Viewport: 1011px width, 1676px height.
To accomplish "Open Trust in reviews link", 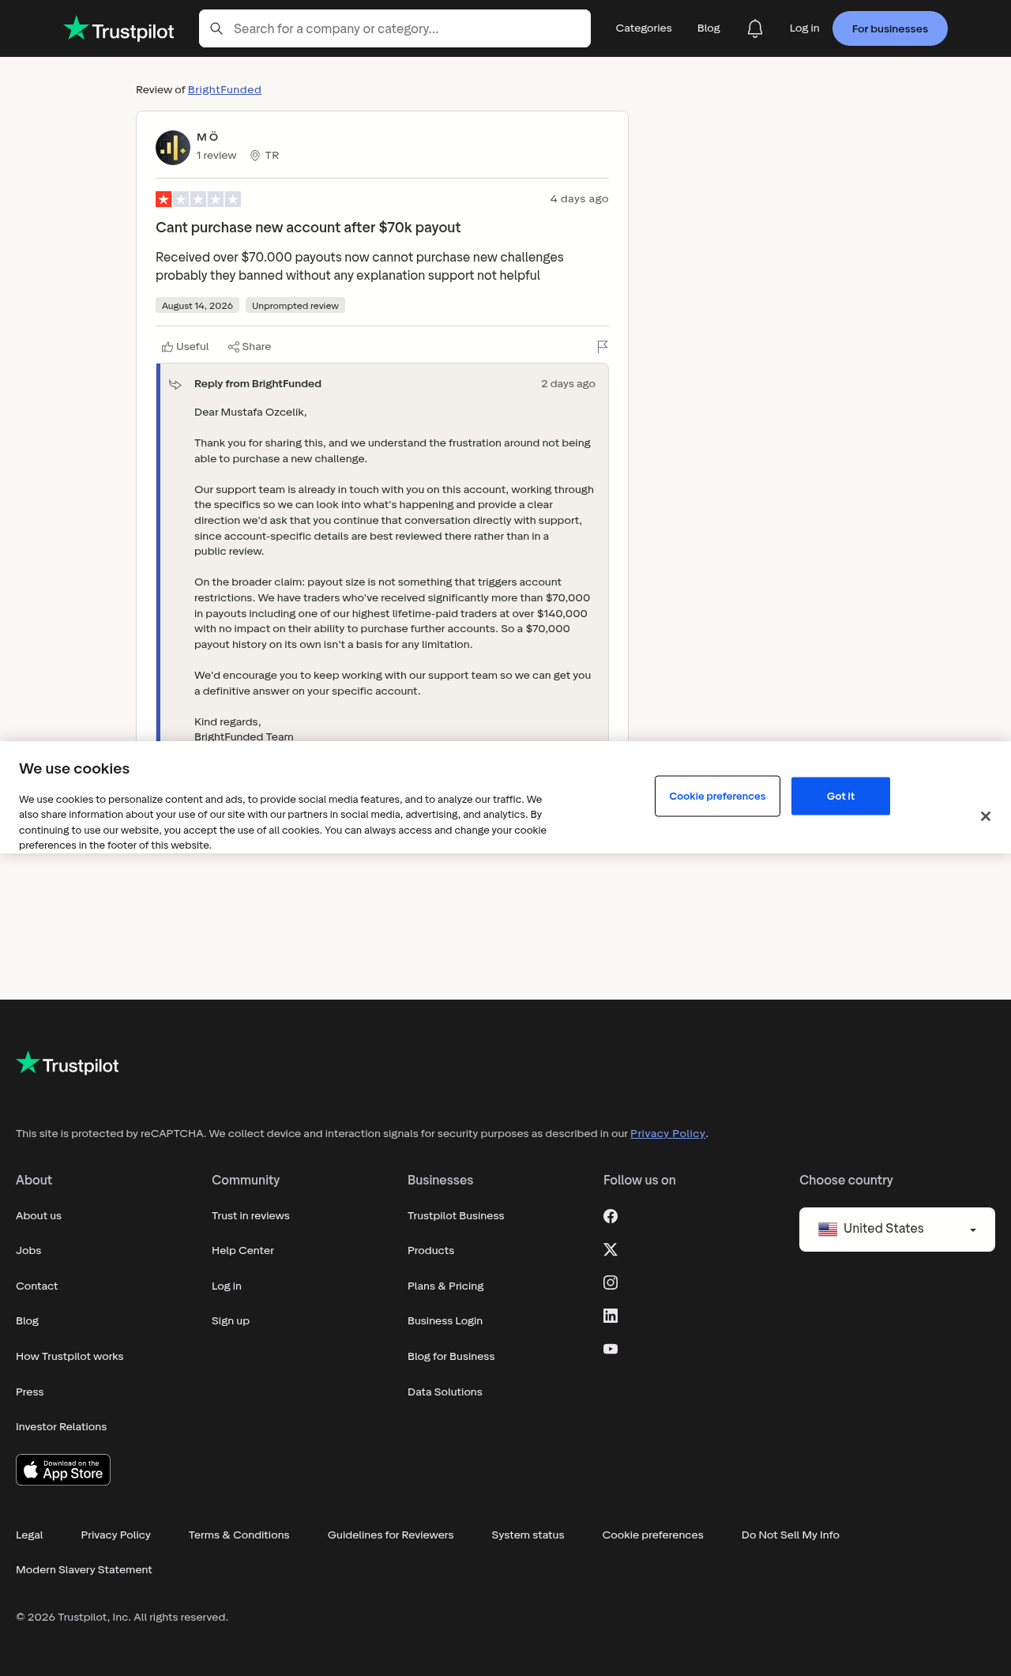I will [x=250, y=1216].
